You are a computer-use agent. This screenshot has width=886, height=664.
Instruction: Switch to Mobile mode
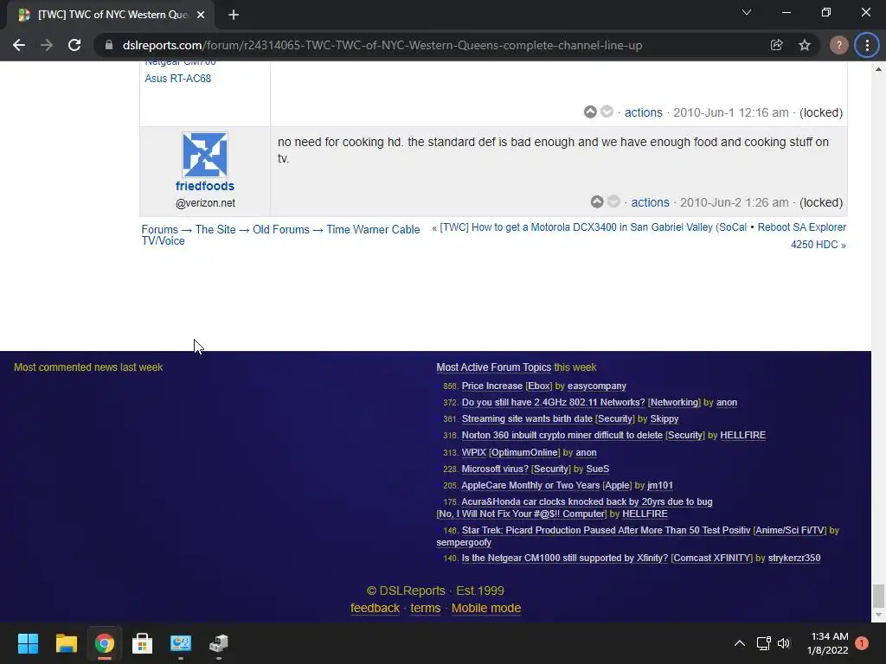pos(486,608)
